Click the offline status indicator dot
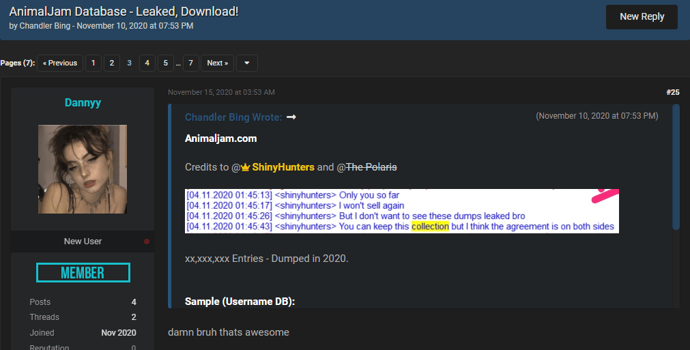 pos(146,242)
